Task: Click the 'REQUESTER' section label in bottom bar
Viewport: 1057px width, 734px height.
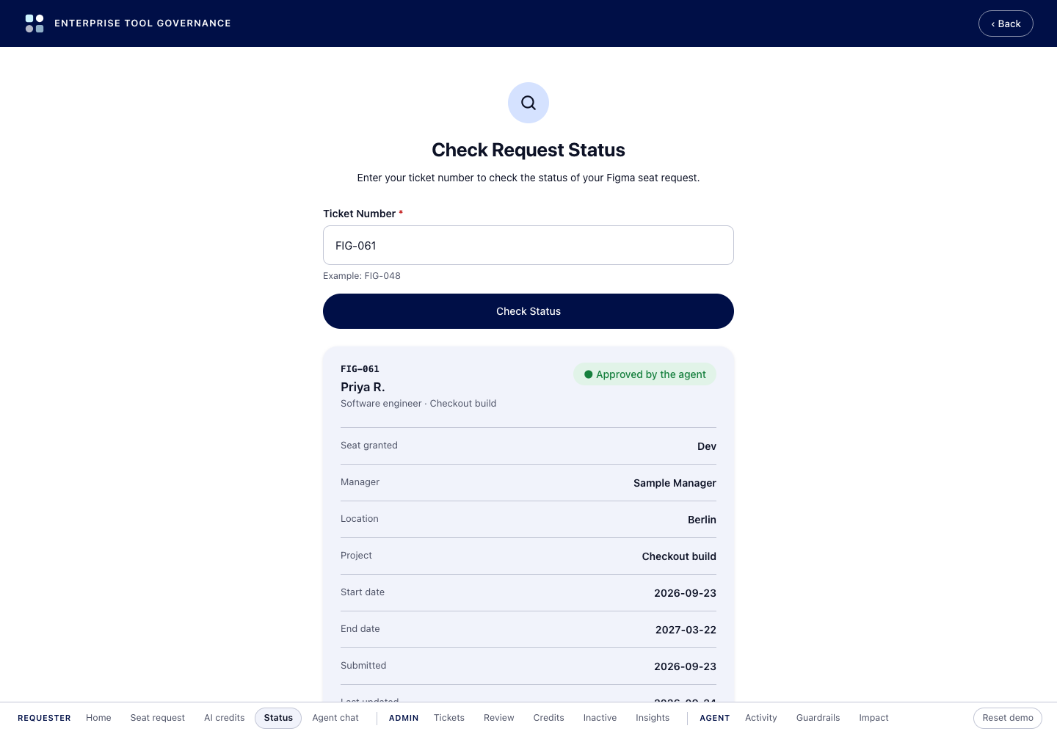Action: [x=44, y=718]
